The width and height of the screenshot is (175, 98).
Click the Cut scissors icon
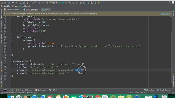coord(21,2)
